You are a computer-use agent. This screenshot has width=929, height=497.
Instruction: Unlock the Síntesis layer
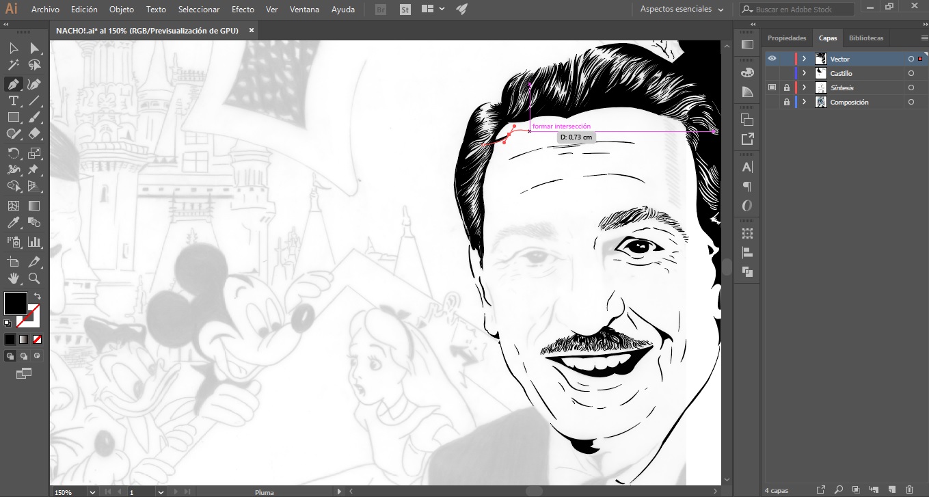point(786,88)
